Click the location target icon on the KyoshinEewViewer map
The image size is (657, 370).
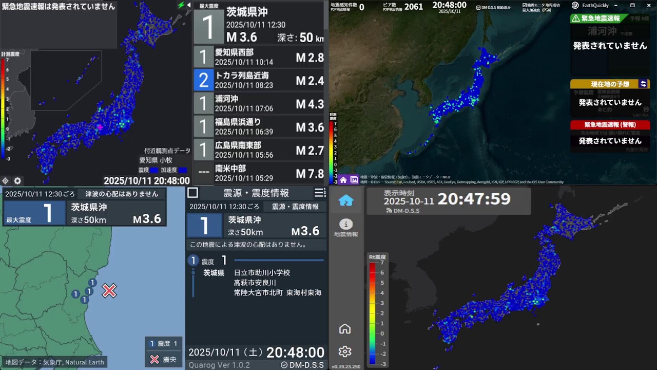(x=5, y=180)
